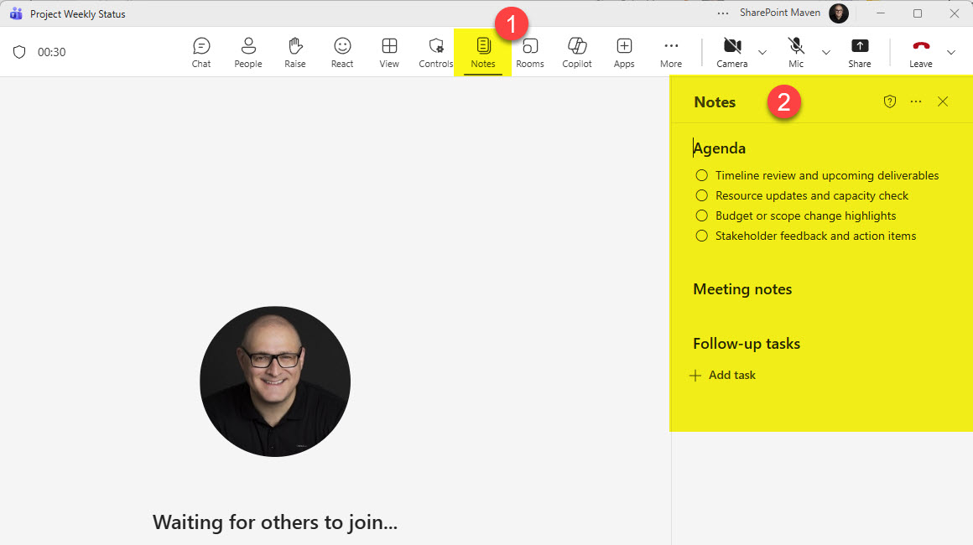Image resolution: width=973 pixels, height=545 pixels.
Task: Launch Copilot in the meeting
Action: [577, 53]
